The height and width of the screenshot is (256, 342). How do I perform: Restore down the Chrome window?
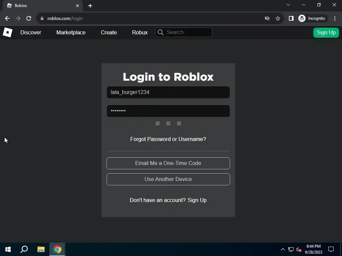coord(319,5)
